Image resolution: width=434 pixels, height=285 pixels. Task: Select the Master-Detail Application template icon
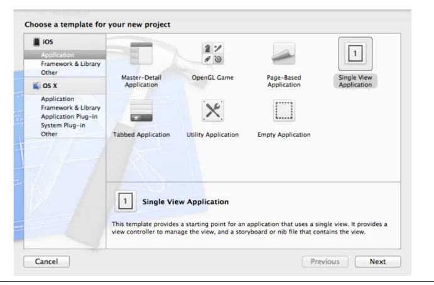click(x=141, y=53)
